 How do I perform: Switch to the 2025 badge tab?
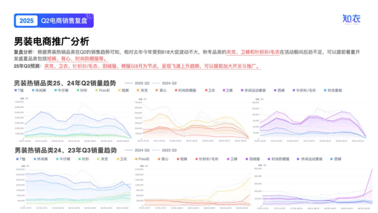coord(27,20)
